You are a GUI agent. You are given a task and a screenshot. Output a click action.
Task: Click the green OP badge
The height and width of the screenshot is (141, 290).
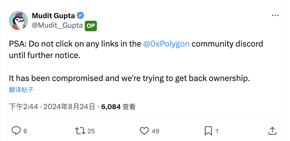[x=91, y=26]
